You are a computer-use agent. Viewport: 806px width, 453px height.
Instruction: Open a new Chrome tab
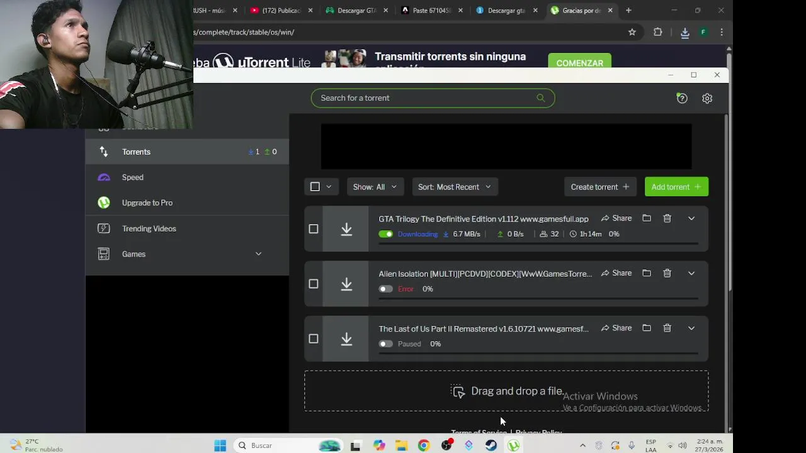(x=628, y=10)
